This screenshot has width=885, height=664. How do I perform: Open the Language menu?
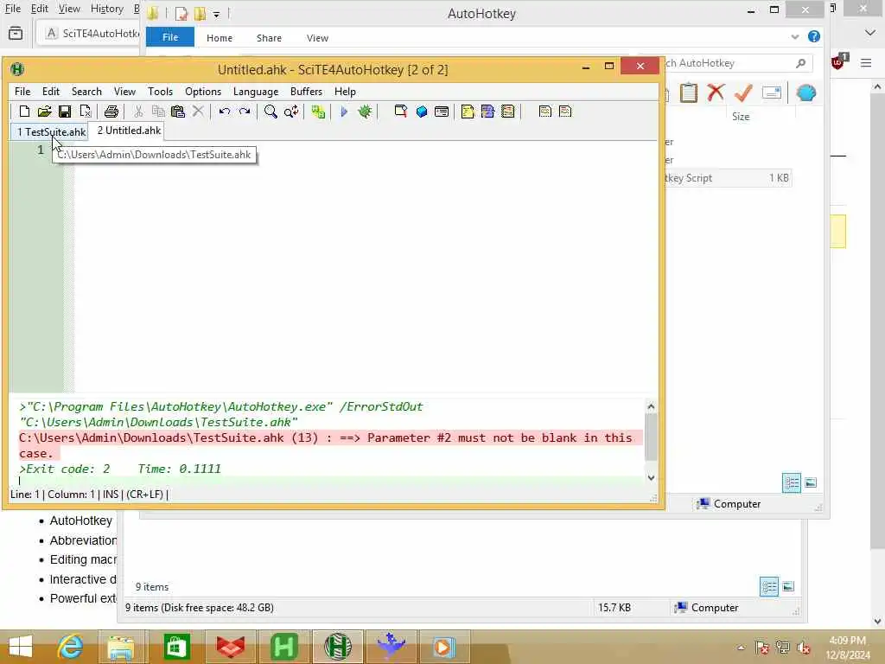256,92
